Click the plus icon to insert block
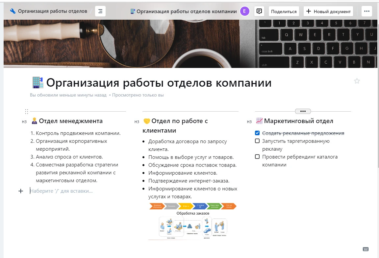Screen dimensions: 379x258 (21, 191)
